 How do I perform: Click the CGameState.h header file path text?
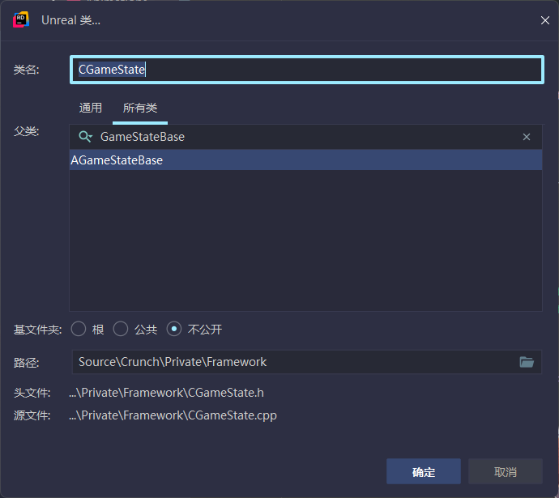tap(167, 393)
